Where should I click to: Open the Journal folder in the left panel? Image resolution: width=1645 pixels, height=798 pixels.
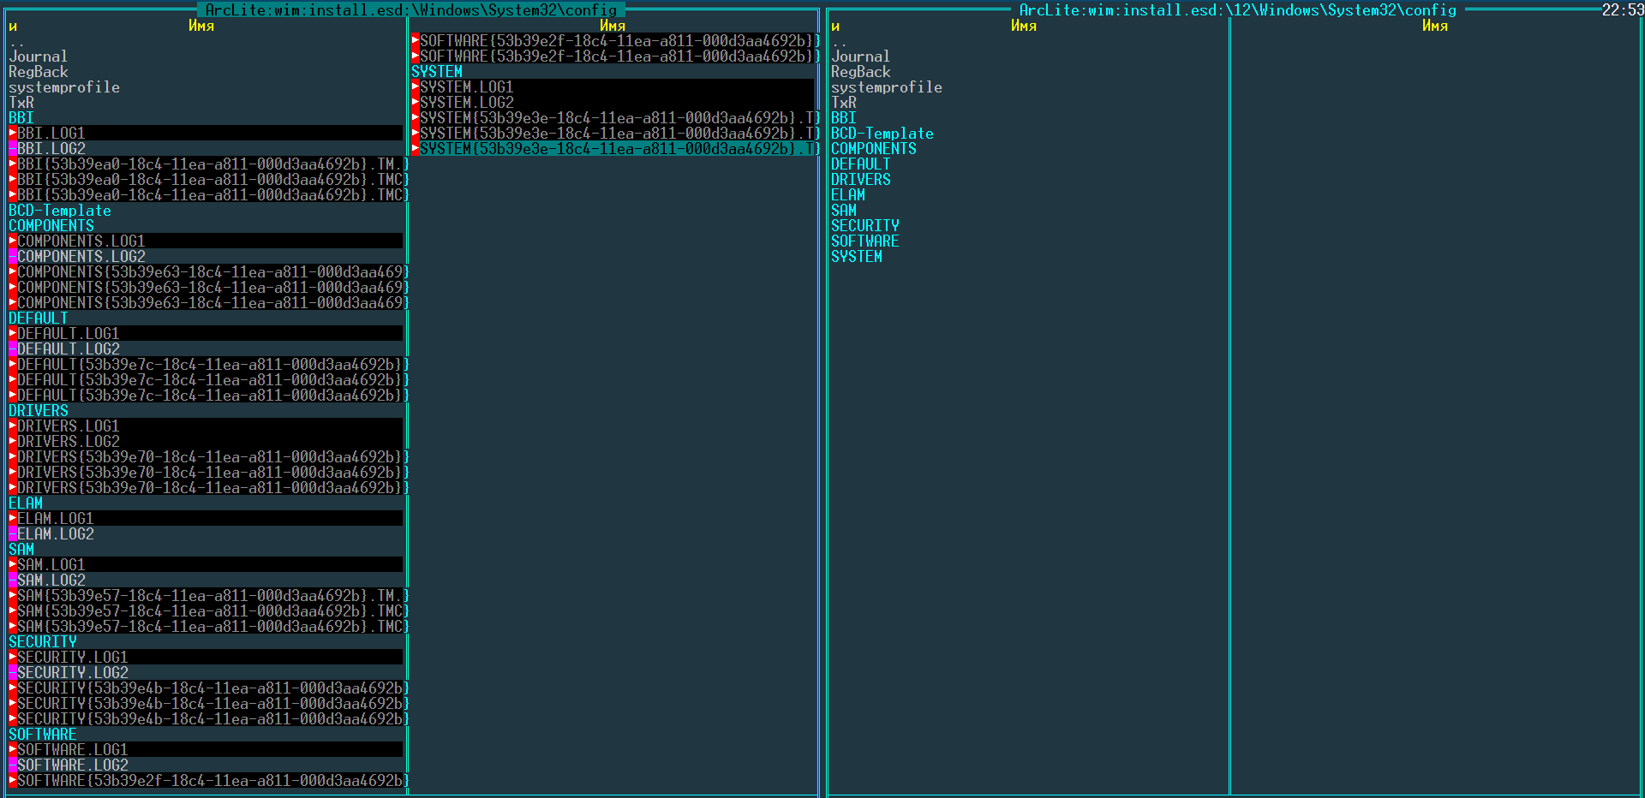(x=38, y=57)
